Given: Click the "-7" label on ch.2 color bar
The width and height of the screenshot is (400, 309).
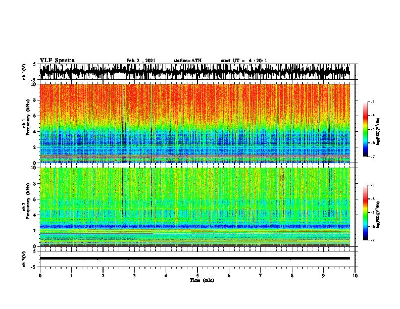Looking at the screenshot, I should (373, 240).
